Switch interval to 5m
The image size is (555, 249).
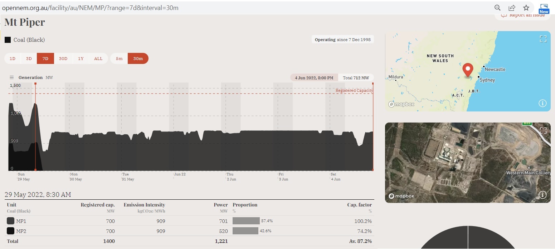click(119, 59)
